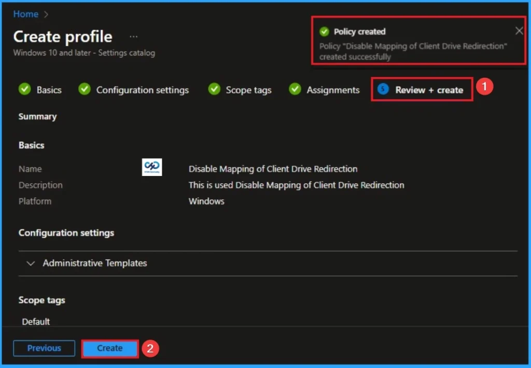
Task: Dismiss the Policy created notification
Action: pos(519,31)
